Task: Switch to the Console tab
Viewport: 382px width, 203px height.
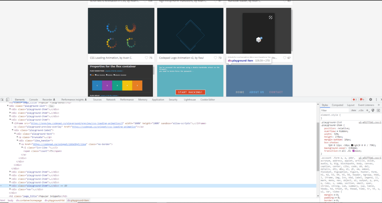Action: click(34, 100)
